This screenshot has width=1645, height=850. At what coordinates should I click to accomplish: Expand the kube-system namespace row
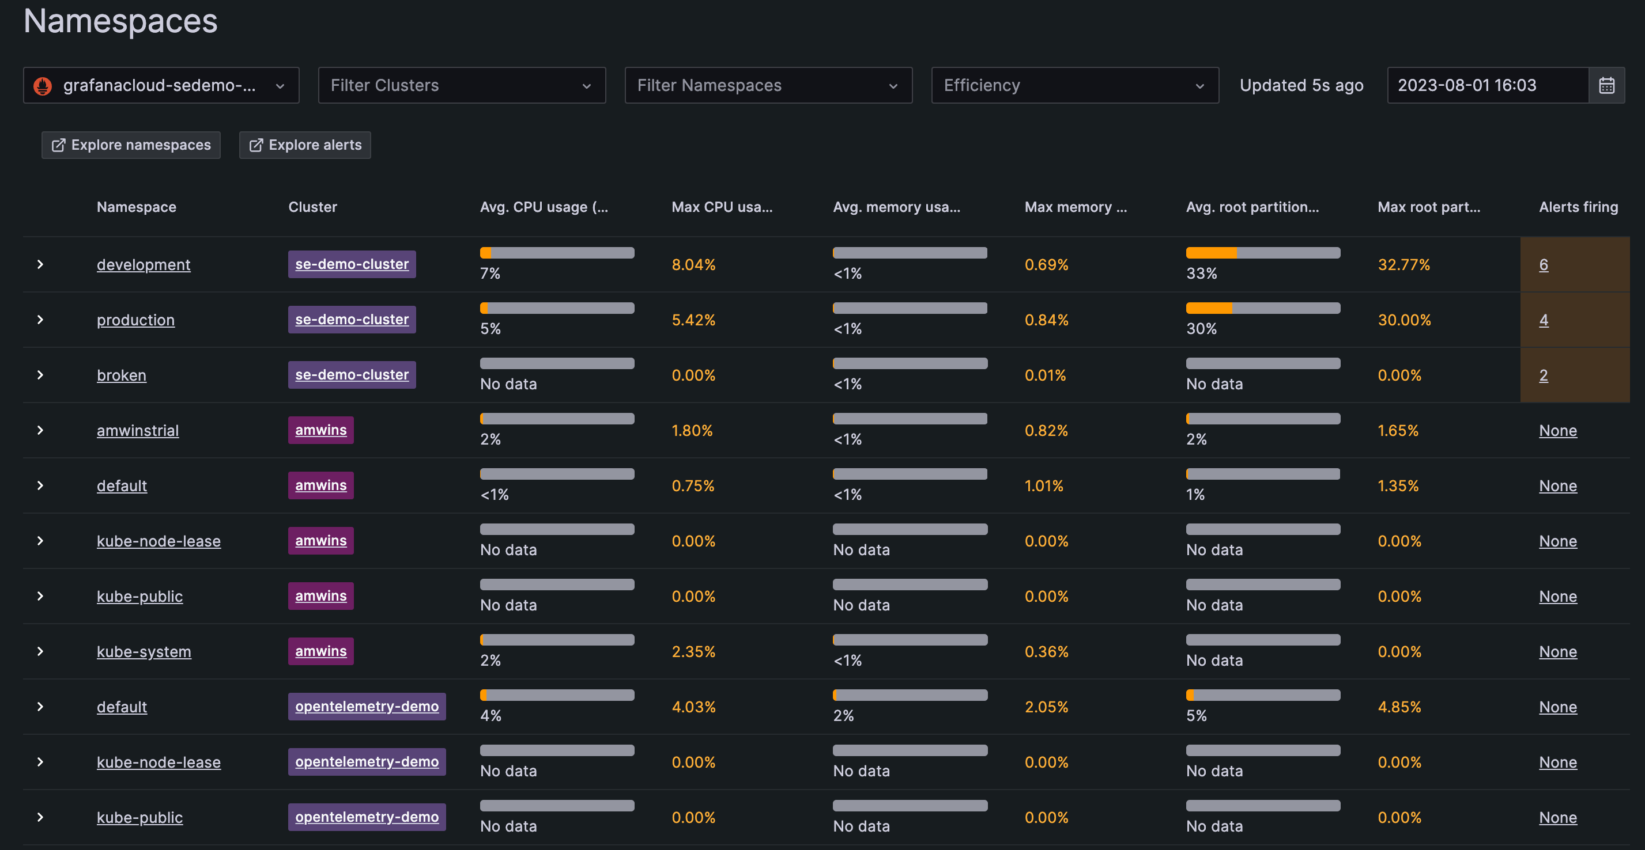[40, 651]
